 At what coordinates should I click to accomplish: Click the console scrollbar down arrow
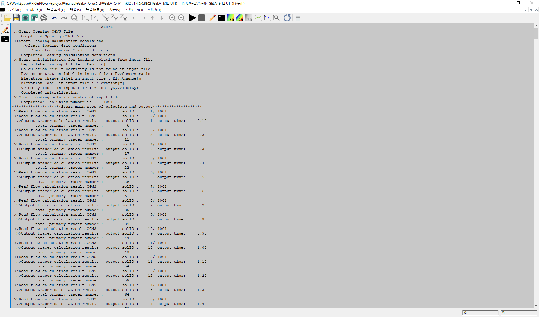click(x=536, y=306)
